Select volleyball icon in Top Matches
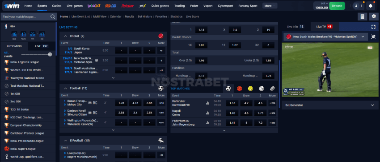The height and width of the screenshot is (162, 380). 261,89
